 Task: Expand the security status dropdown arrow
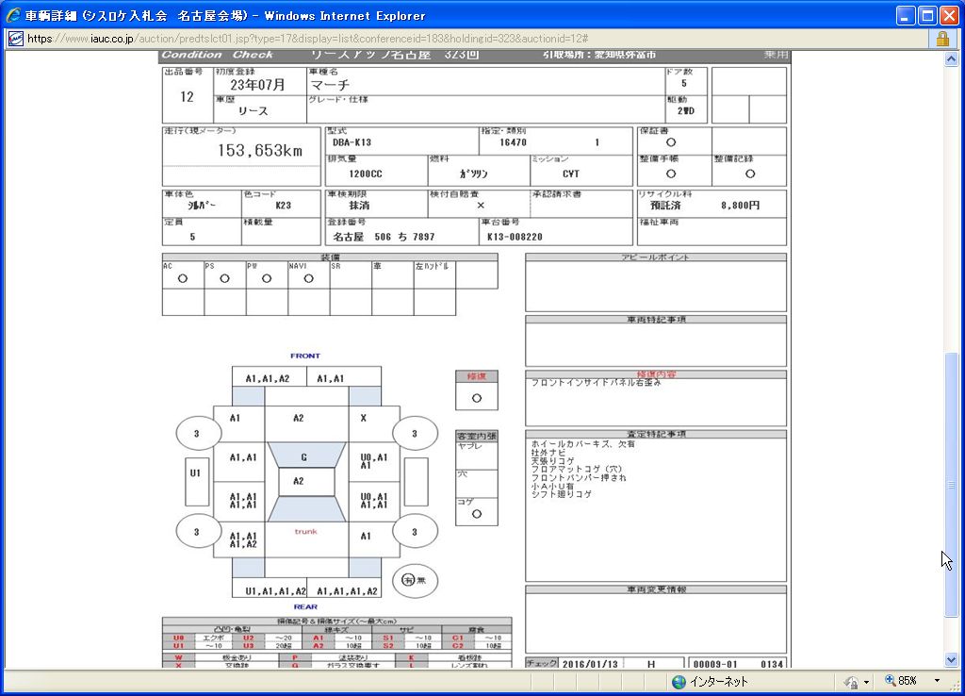click(868, 681)
